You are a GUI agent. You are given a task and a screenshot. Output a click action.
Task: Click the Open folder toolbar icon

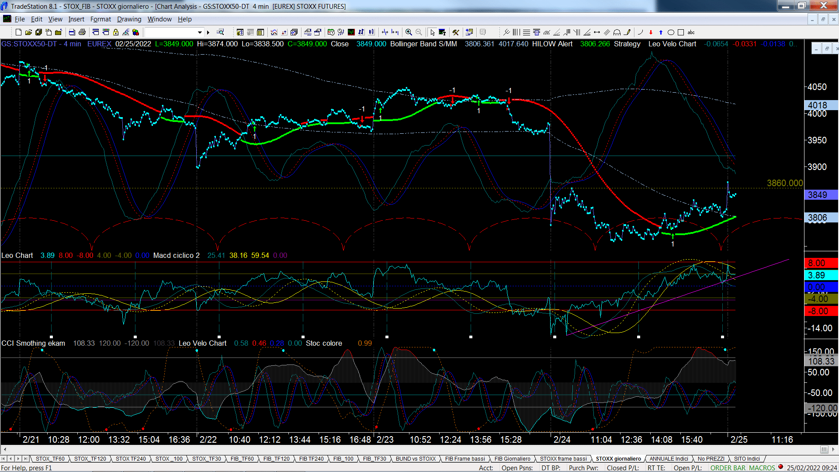[x=28, y=32]
